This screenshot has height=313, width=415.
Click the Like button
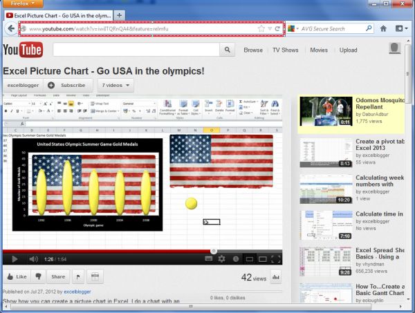17,276
